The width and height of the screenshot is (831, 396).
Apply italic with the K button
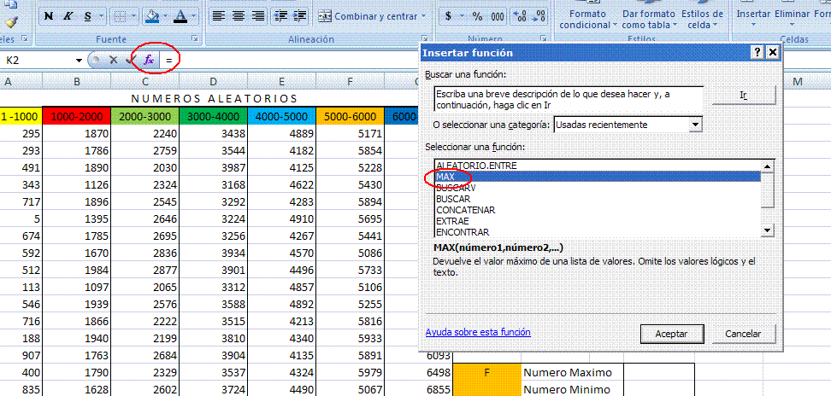[x=68, y=16]
